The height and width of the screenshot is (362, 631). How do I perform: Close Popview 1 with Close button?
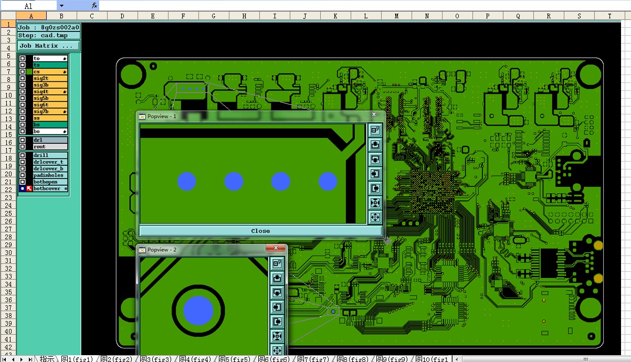[x=260, y=231]
